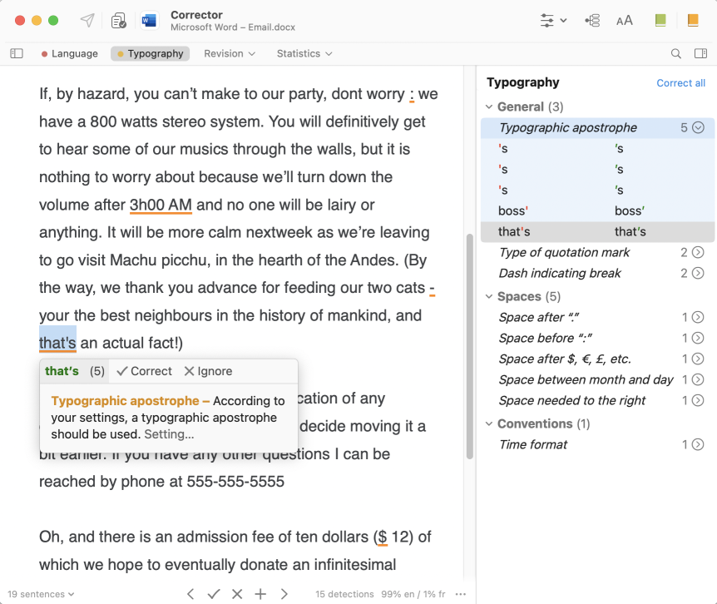Click the document check icon in toolbar

119,21
